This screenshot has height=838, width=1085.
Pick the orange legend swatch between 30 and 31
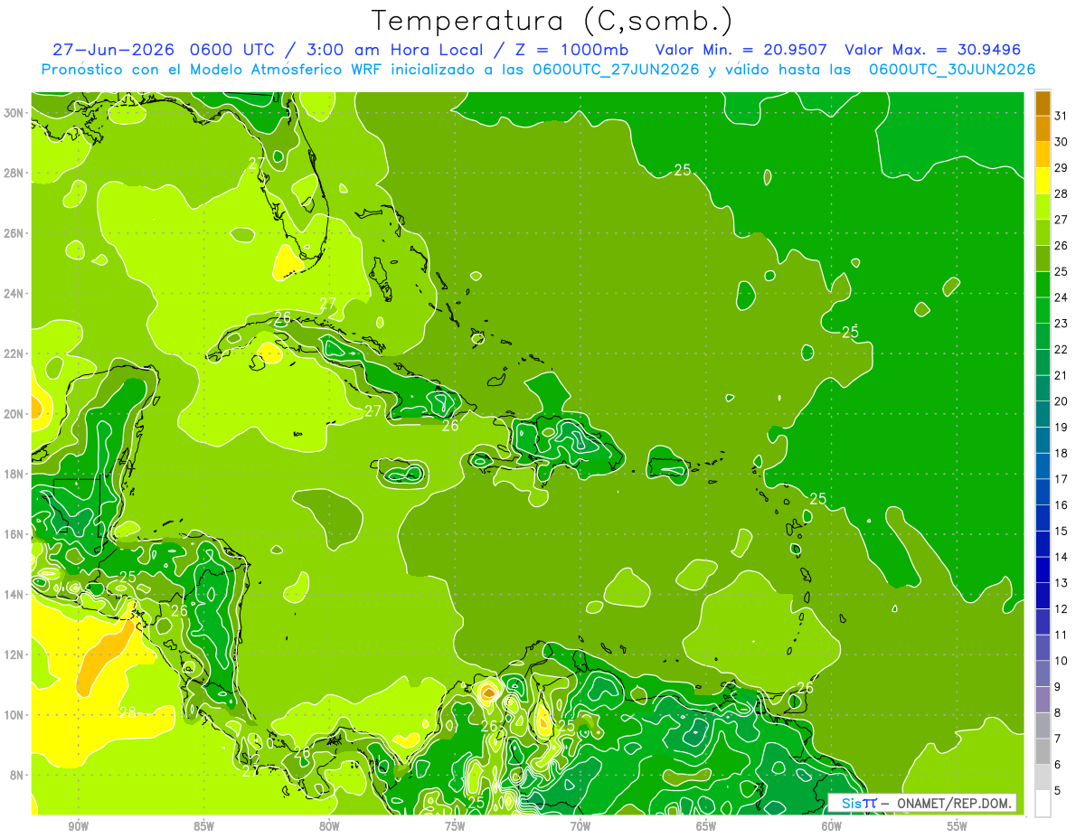1043,128
